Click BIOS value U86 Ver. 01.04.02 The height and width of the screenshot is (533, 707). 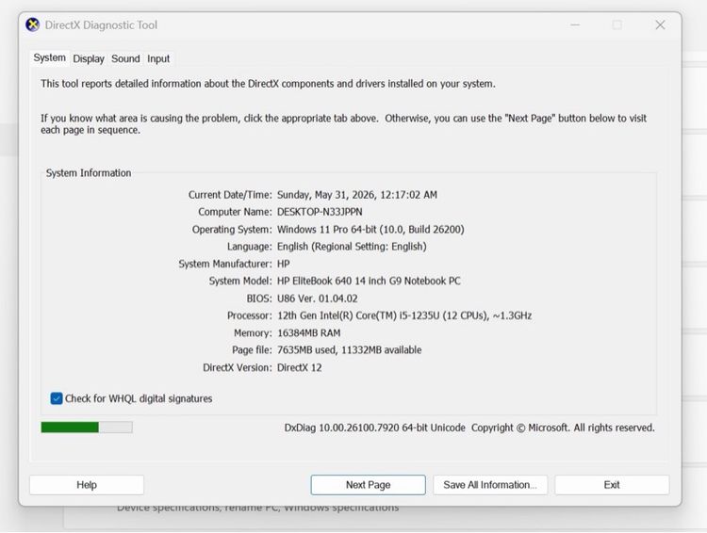pyautogui.click(x=318, y=299)
